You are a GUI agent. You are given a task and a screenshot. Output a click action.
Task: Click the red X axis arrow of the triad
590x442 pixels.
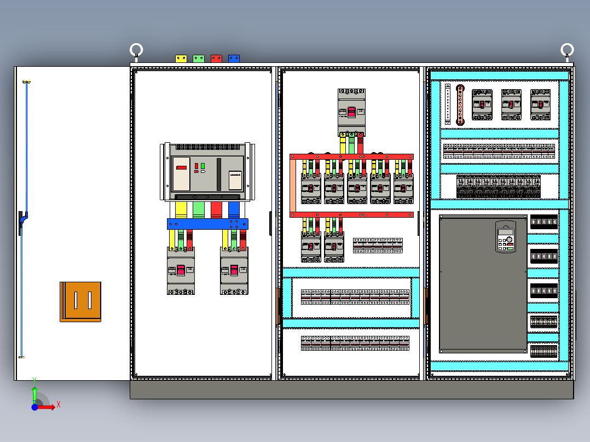tap(48, 406)
